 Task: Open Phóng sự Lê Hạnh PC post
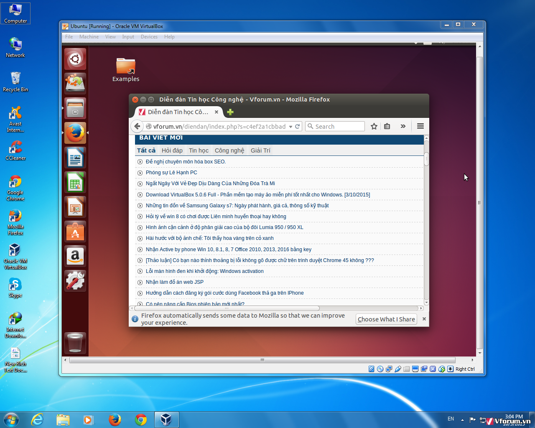(171, 173)
